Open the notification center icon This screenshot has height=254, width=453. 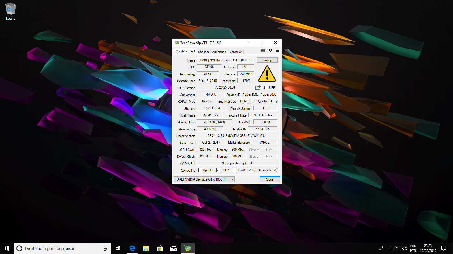(444, 248)
